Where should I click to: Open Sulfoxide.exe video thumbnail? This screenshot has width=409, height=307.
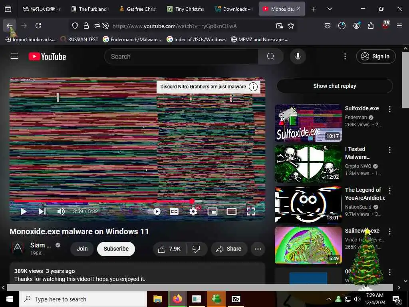click(308, 123)
